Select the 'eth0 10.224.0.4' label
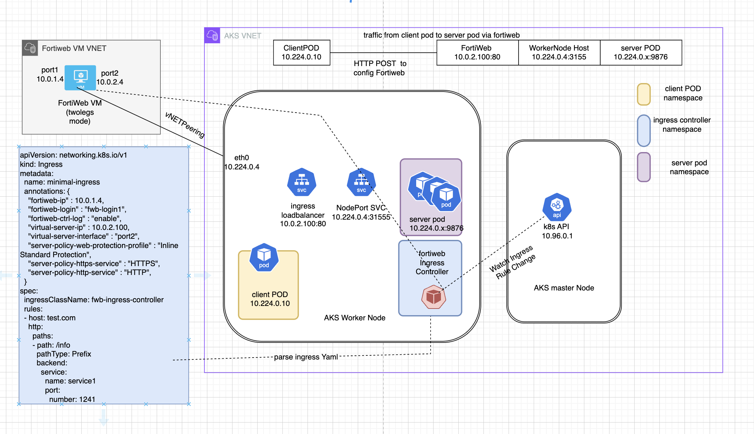The height and width of the screenshot is (434, 754). (242, 162)
